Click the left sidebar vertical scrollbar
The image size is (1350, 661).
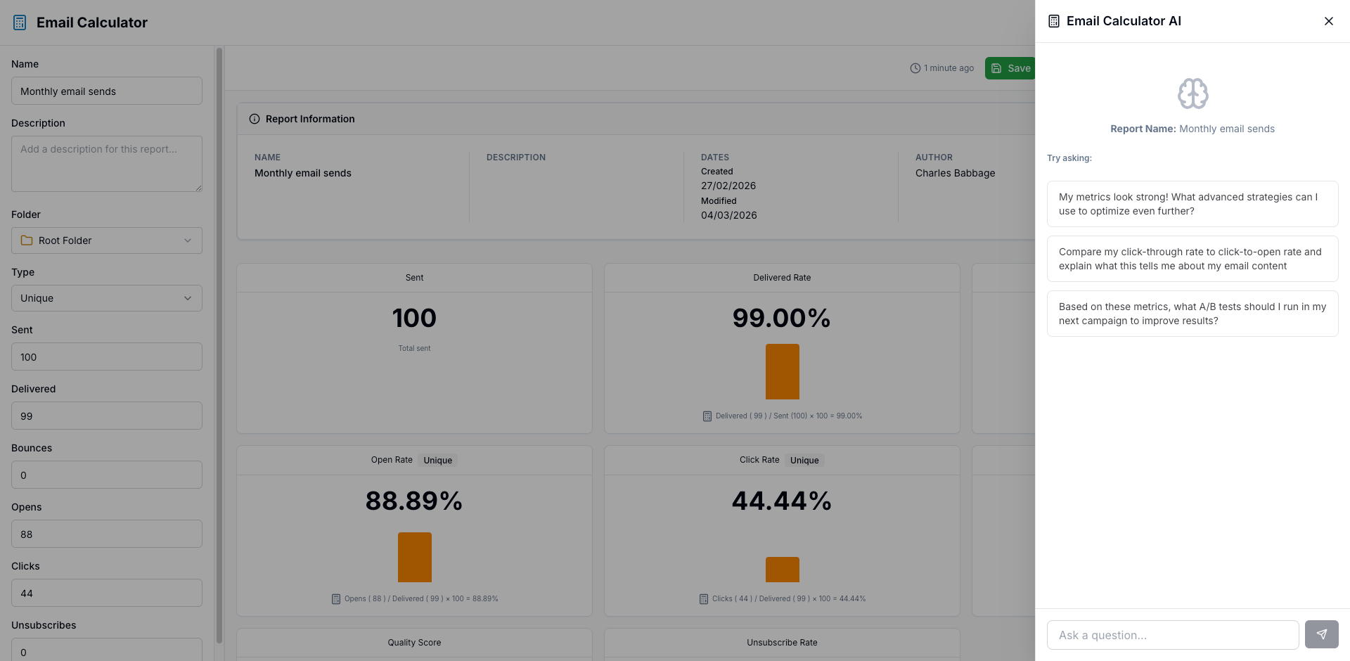(219, 345)
